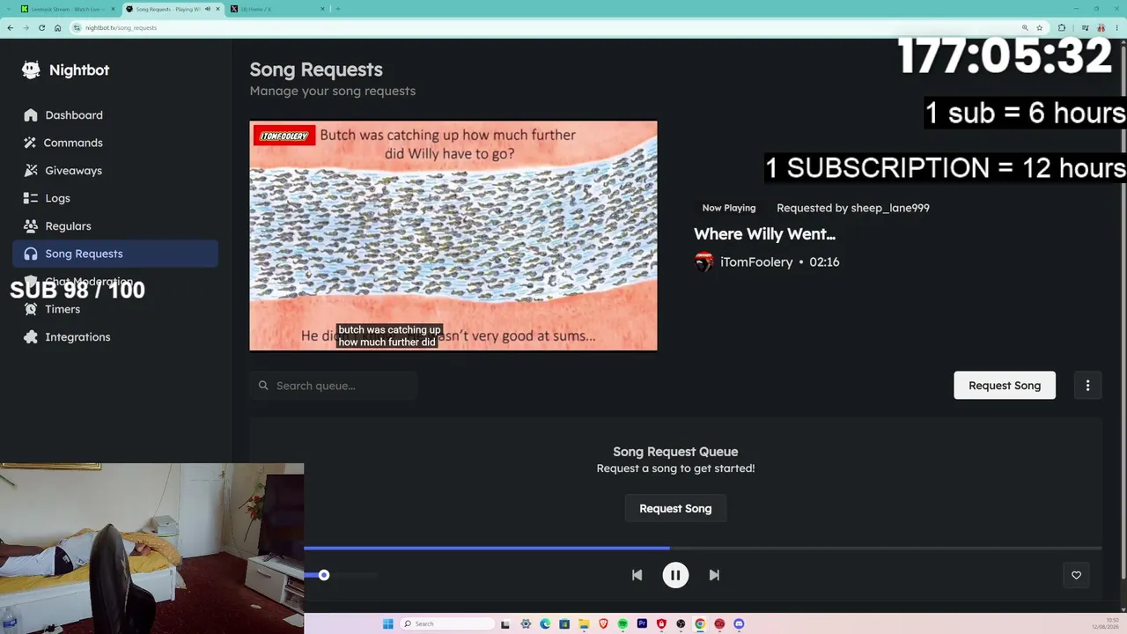
Task: Open Microsoft Store from the taskbar
Action: tap(564, 624)
